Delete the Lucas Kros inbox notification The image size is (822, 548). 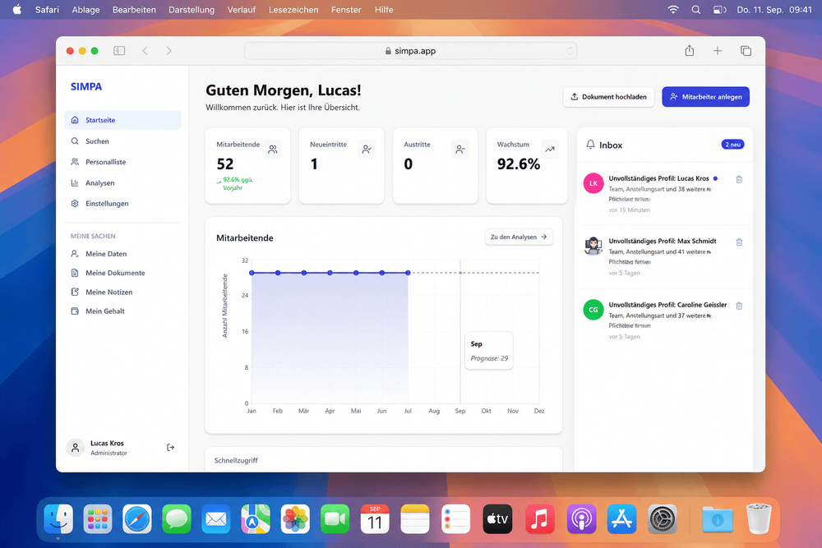(739, 180)
